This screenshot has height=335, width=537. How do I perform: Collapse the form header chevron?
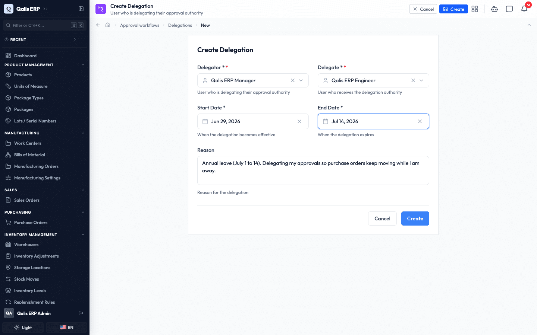pyautogui.click(x=529, y=25)
